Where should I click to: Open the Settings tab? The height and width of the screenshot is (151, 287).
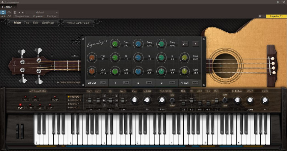(x=48, y=23)
